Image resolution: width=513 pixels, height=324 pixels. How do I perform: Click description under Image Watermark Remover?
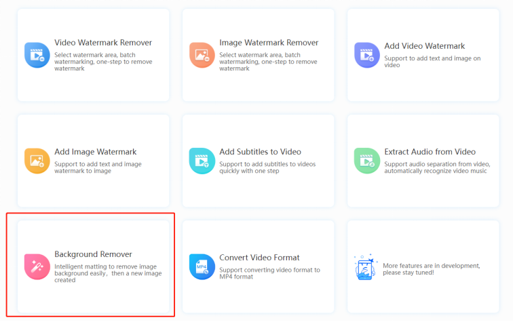[x=268, y=62]
